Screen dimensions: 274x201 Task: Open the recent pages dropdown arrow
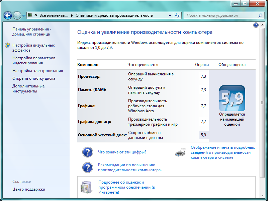point(24,16)
